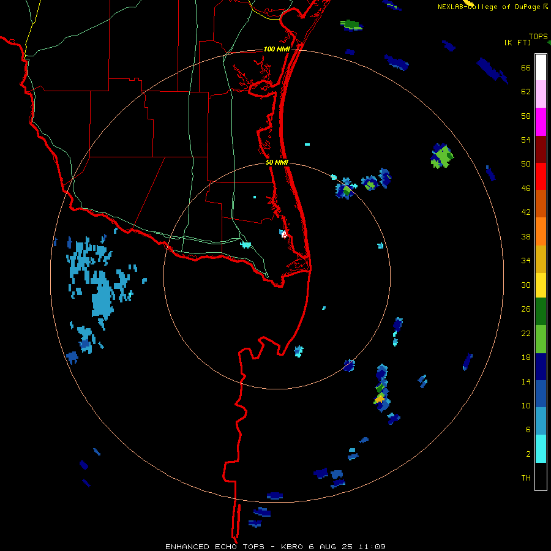551x551 pixels.
Task: Click the black TH threshold legend block
Action: (541, 476)
